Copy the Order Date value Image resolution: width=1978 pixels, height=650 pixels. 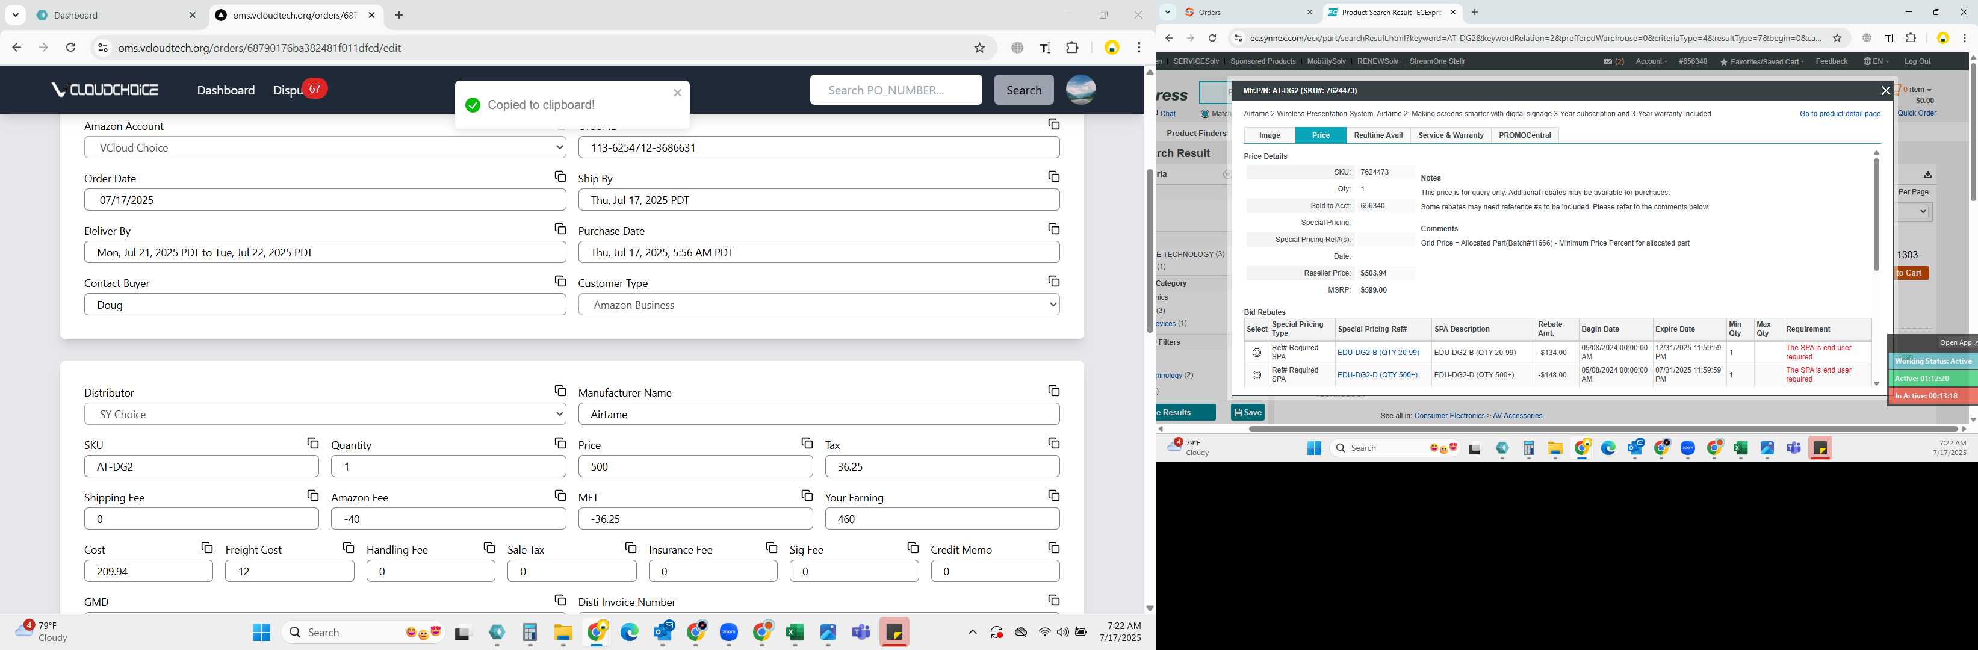coord(560,176)
